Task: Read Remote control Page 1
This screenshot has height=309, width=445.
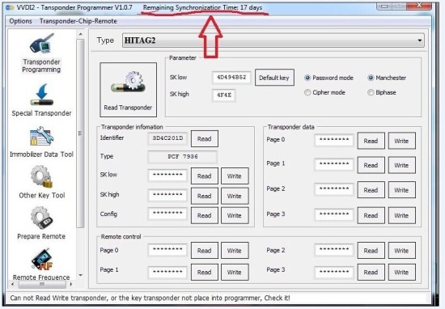Action: 205,272
